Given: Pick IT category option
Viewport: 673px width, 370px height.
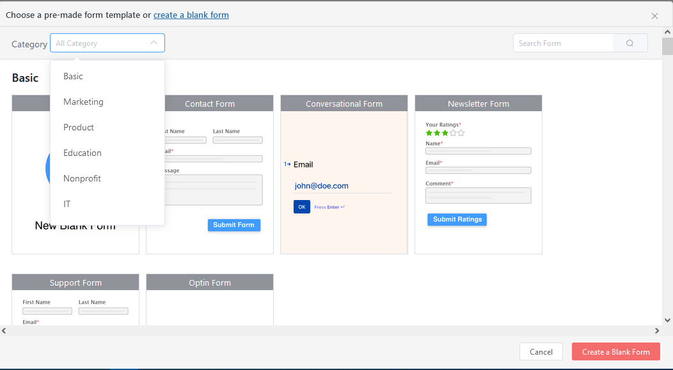Looking at the screenshot, I should [x=107, y=204].
